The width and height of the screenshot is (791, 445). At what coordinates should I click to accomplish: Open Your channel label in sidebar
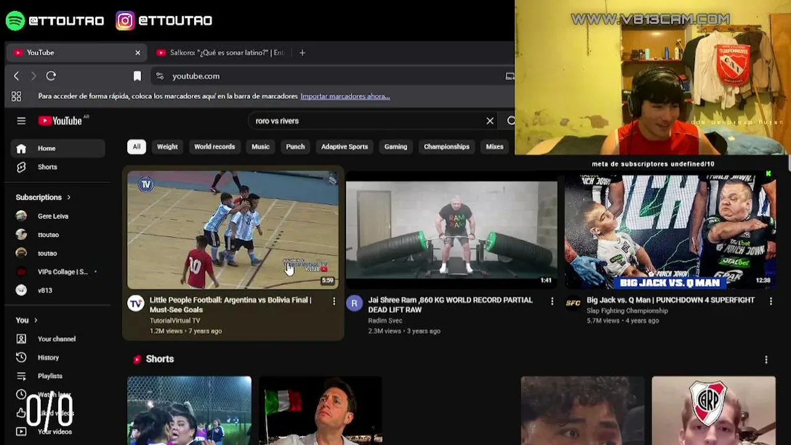coord(56,339)
